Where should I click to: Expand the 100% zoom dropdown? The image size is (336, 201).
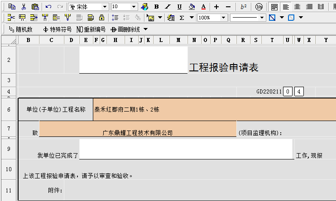224,18
